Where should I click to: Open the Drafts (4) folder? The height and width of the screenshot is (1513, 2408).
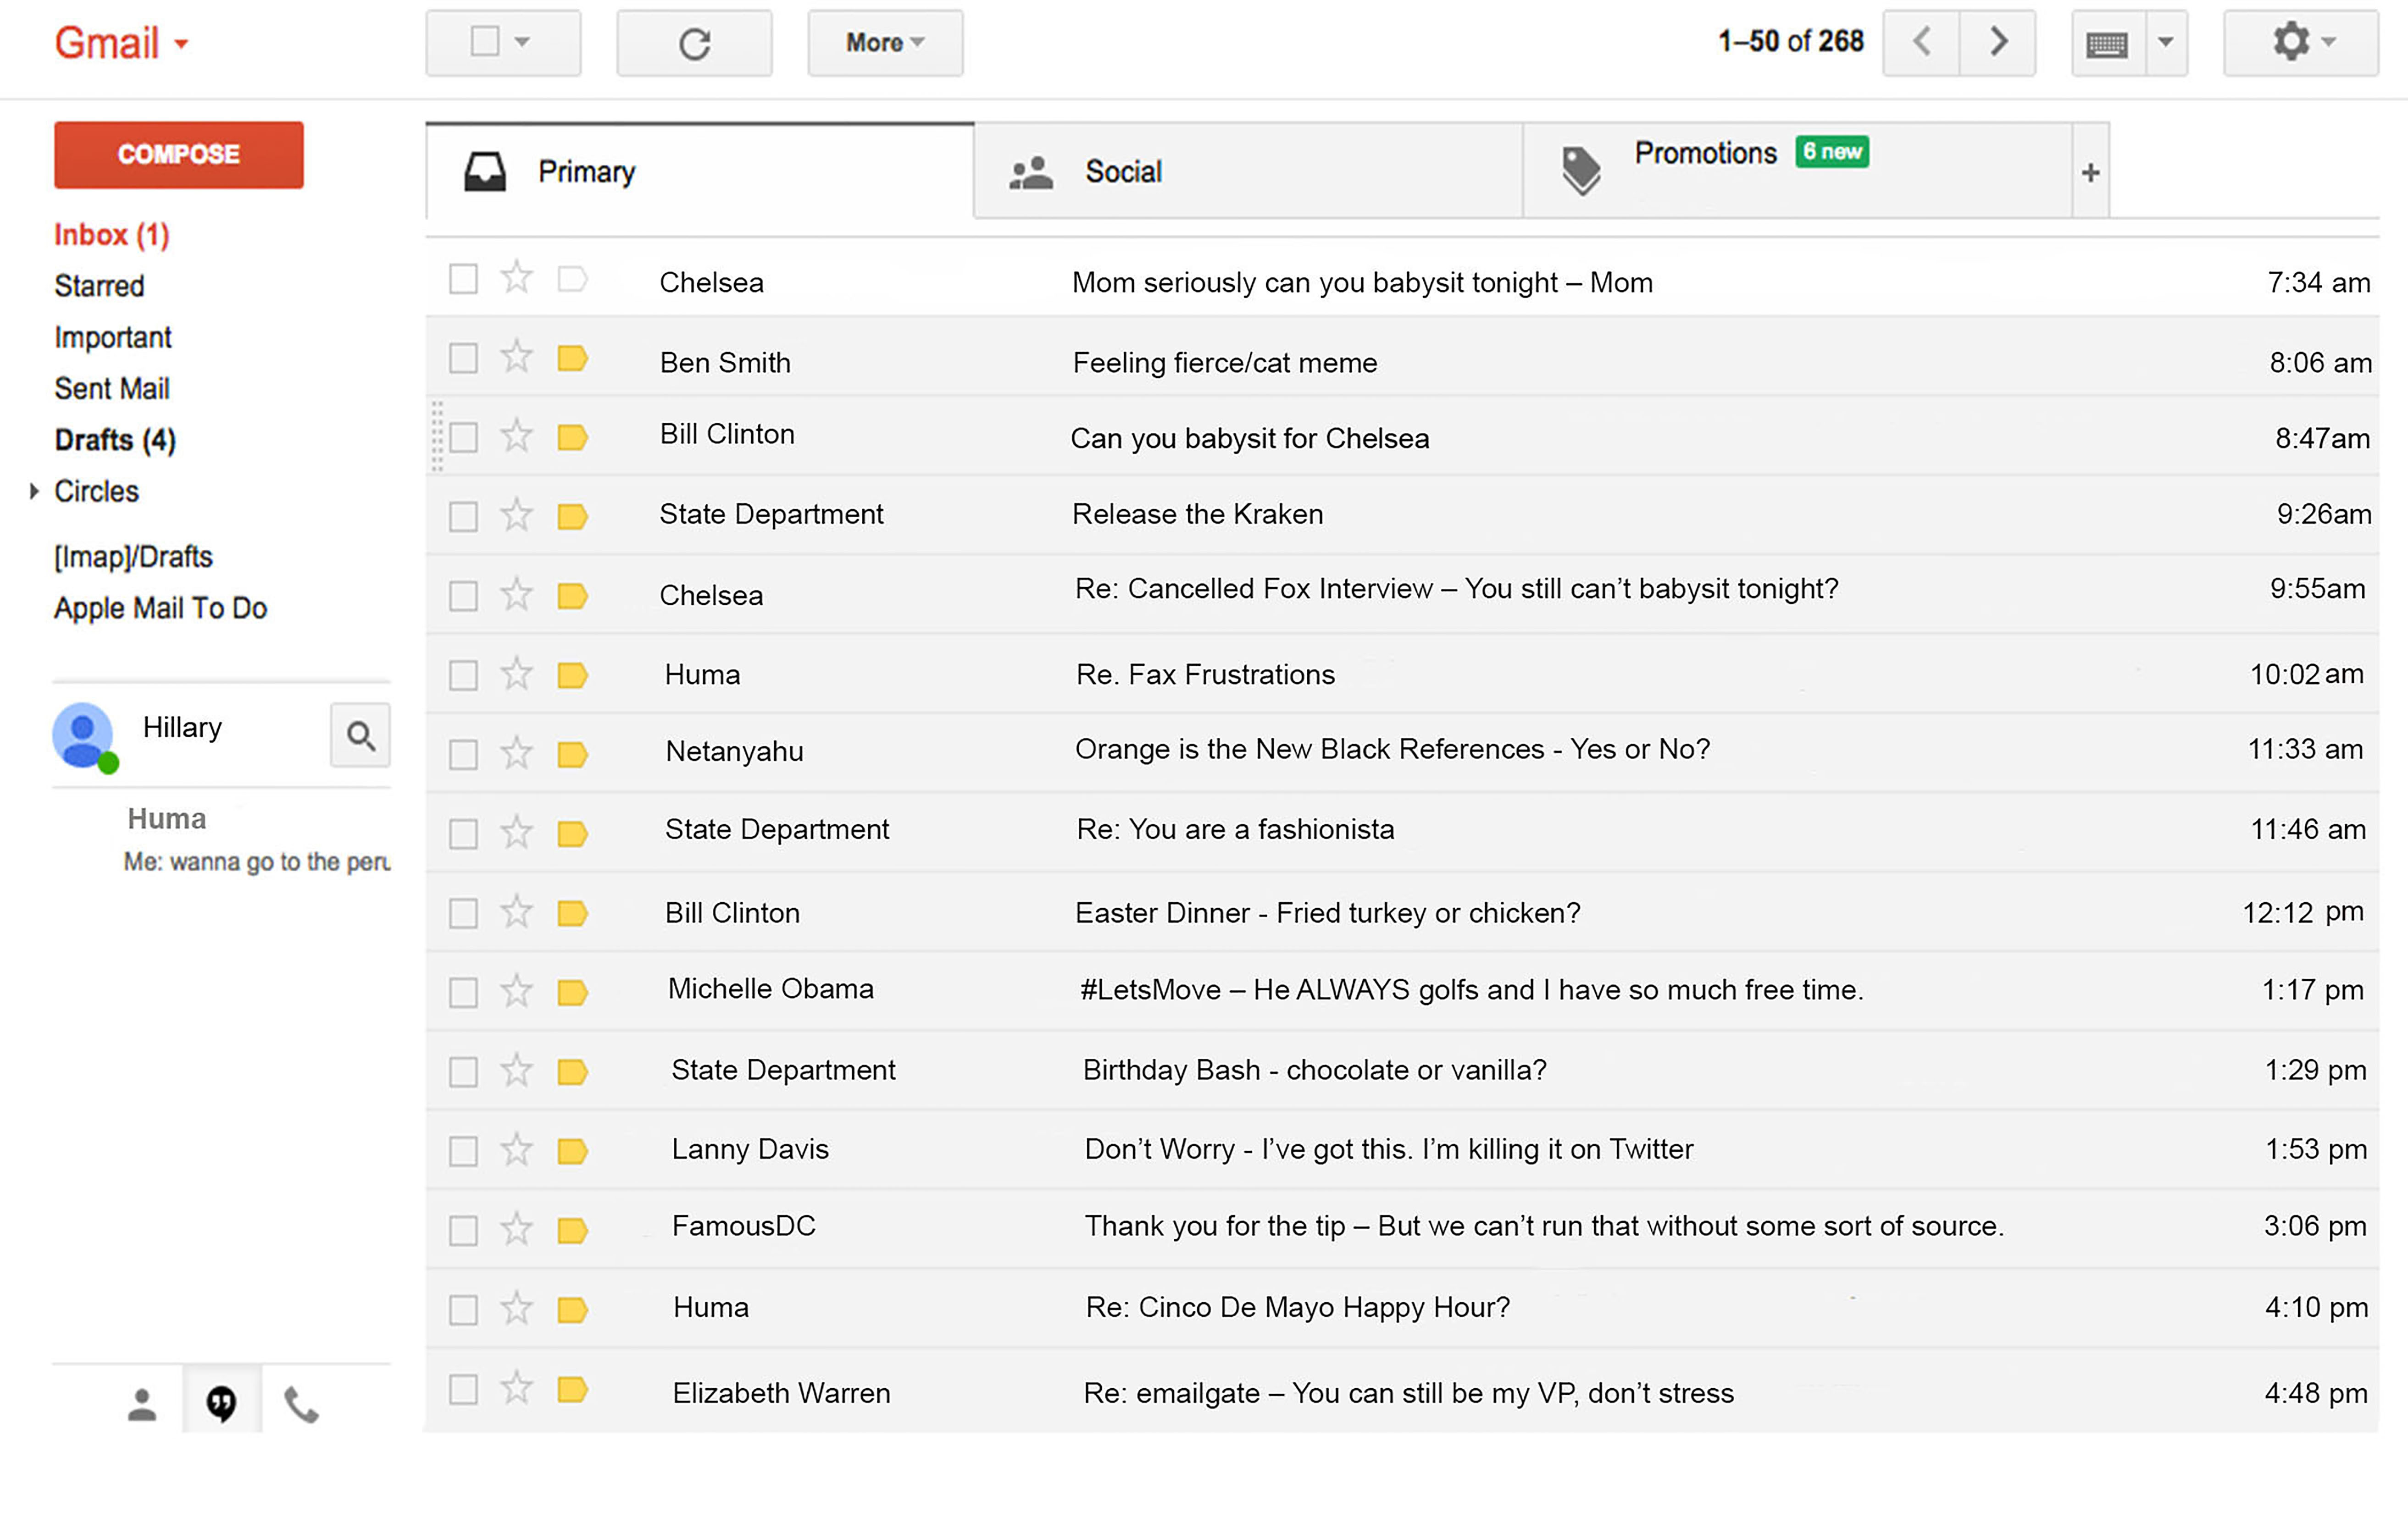115,440
